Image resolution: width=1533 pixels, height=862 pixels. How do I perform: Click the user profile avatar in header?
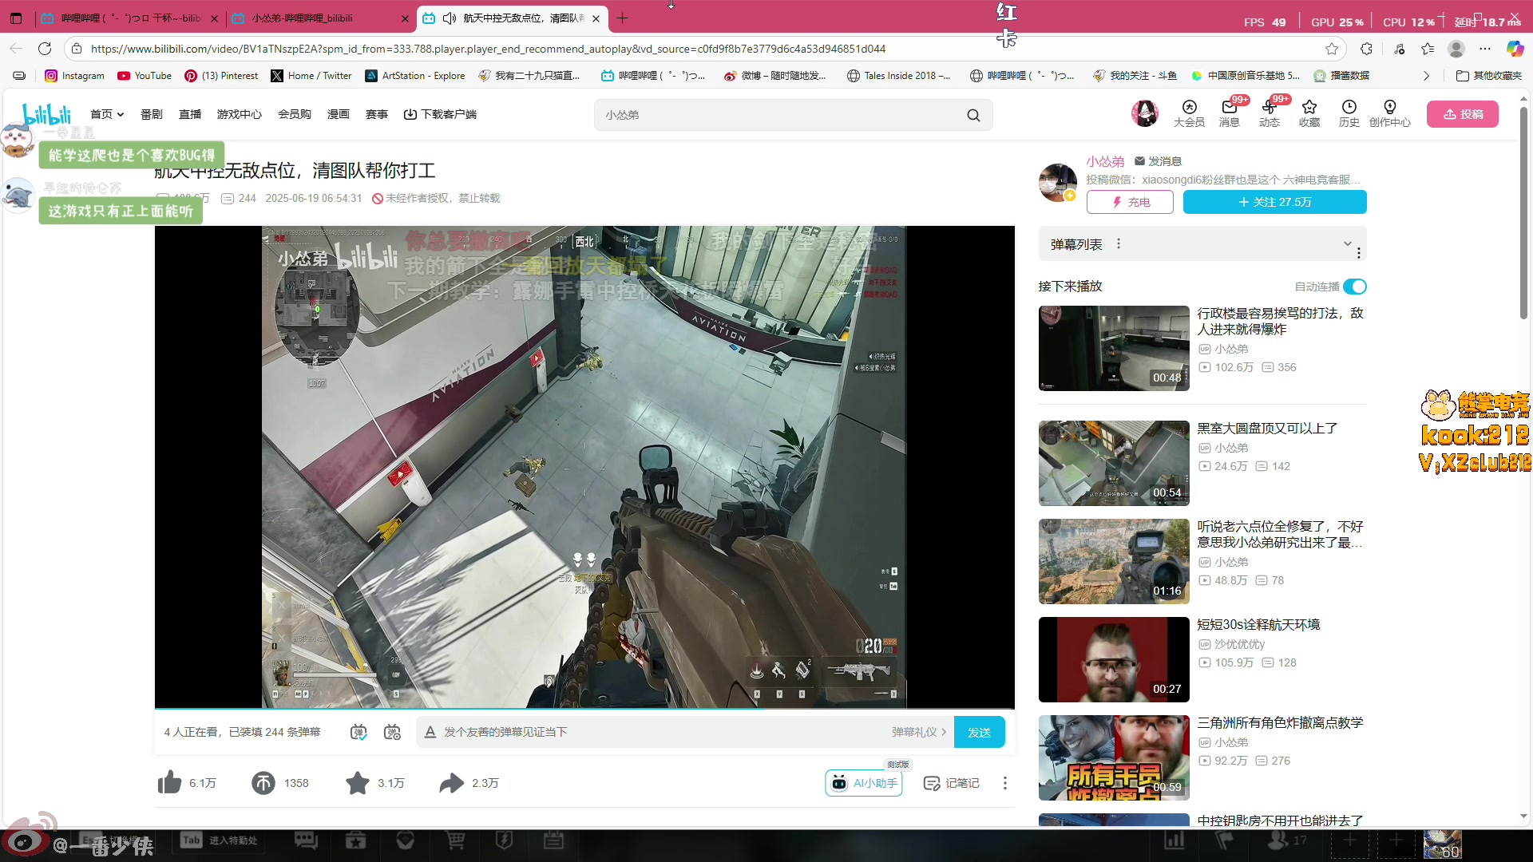coord(1145,113)
